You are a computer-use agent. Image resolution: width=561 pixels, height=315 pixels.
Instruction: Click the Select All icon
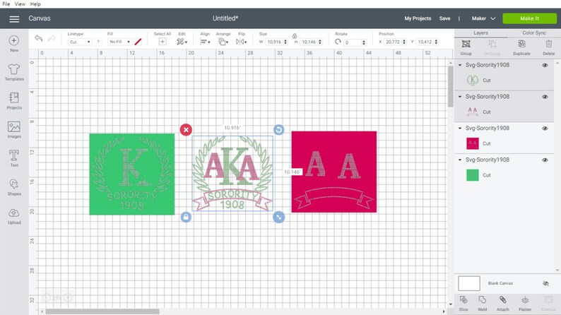[163, 42]
